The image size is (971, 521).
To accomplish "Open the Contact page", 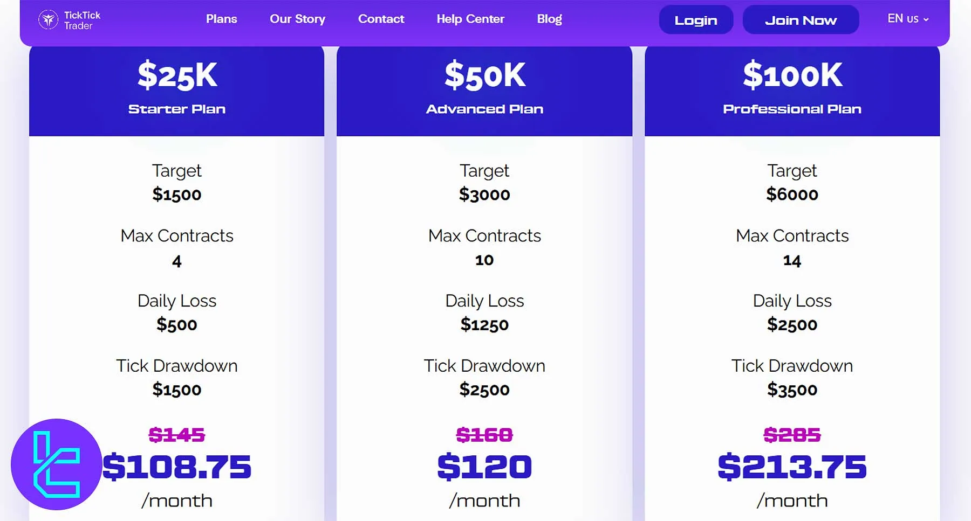I will click(x=381, y=18).
